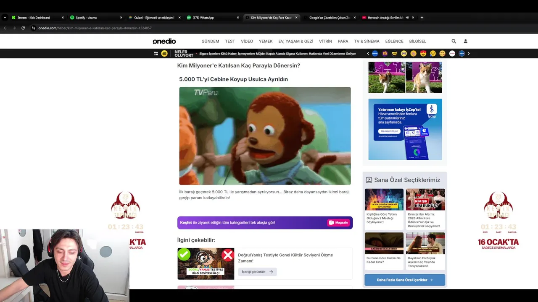Click the yellow face badge beside the grid icon
This screenshot has height=302, width=538.
pyautogui.click(x=164, y=54)
